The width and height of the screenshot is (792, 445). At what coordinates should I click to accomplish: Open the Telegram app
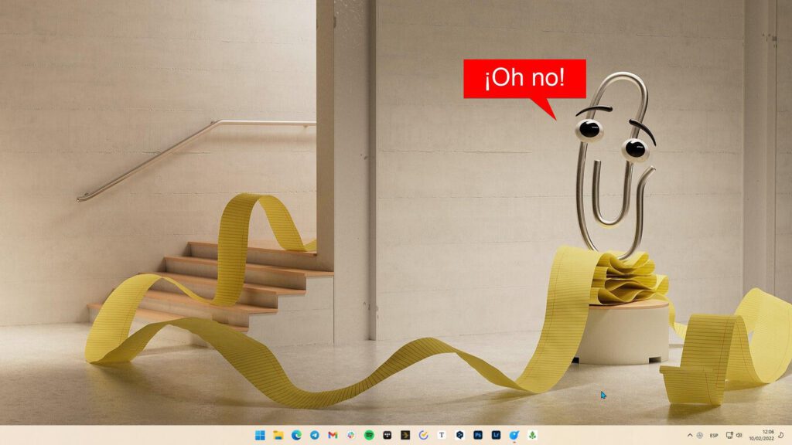[314, 433]
